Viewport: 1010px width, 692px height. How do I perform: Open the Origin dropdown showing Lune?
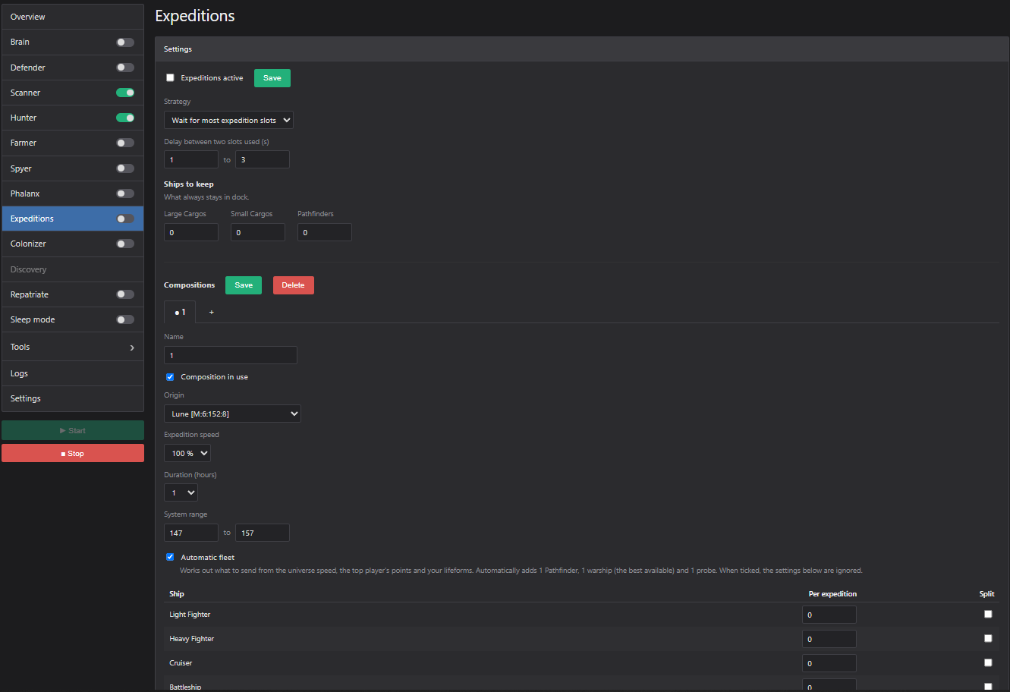pos(232,414)
